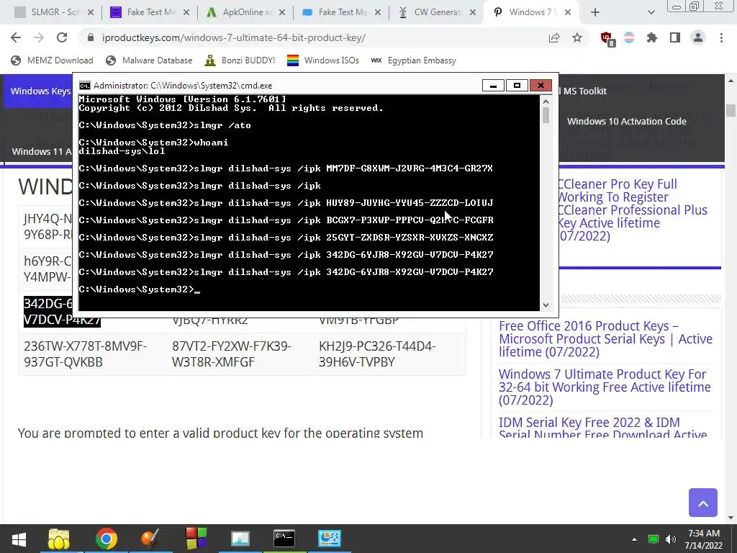Viewport: 737px width, 553px height.
Task: Expand the tab search dropdown
Action: pyautogui.click(x=651, y=12)
